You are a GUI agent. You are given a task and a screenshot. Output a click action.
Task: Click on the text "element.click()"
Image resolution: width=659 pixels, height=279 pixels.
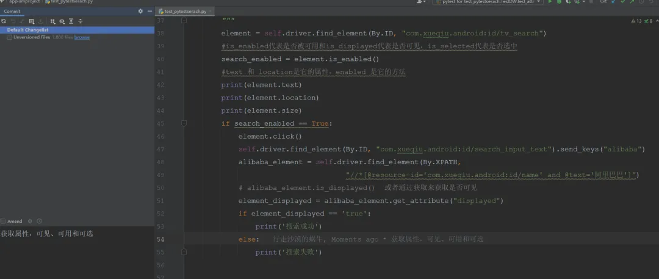pos(270,136)
